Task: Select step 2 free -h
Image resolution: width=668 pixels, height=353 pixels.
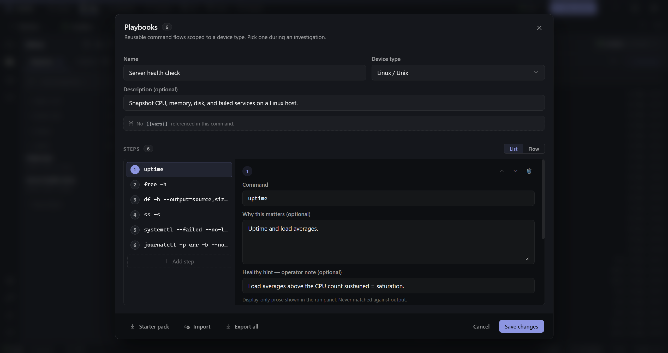Action: (179, 185)
